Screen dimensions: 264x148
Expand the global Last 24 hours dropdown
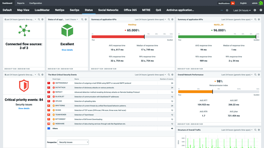pyautogui.click(x=242, y=10)
